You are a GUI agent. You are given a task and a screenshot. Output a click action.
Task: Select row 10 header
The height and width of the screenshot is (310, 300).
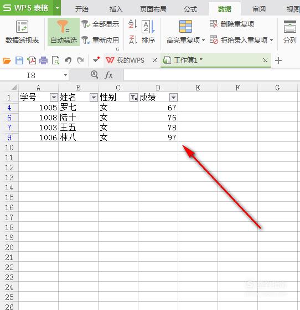tap(9, 148)
